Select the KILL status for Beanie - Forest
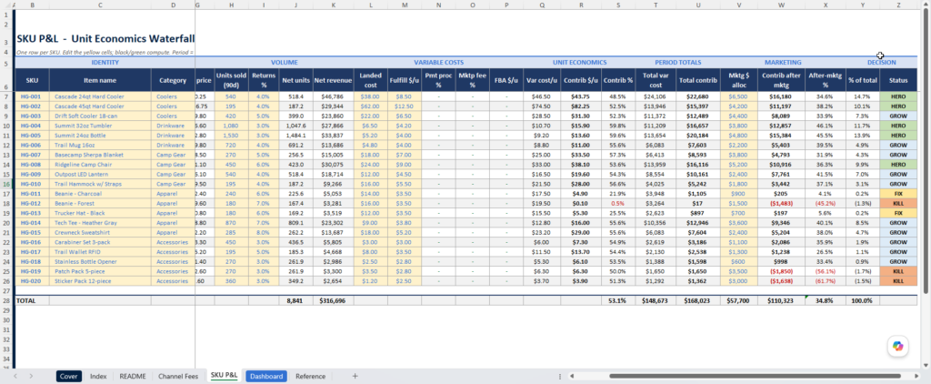This screenshot has height=384, width=931. (899, 203)
